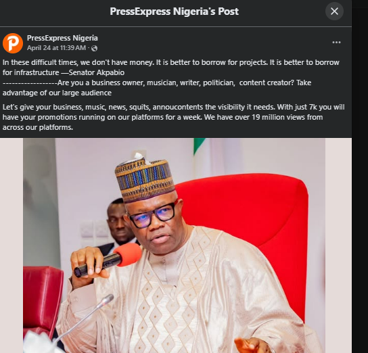Open the PressExpress Nigeria page name link
368x353 pixels.
click(62, 38)
